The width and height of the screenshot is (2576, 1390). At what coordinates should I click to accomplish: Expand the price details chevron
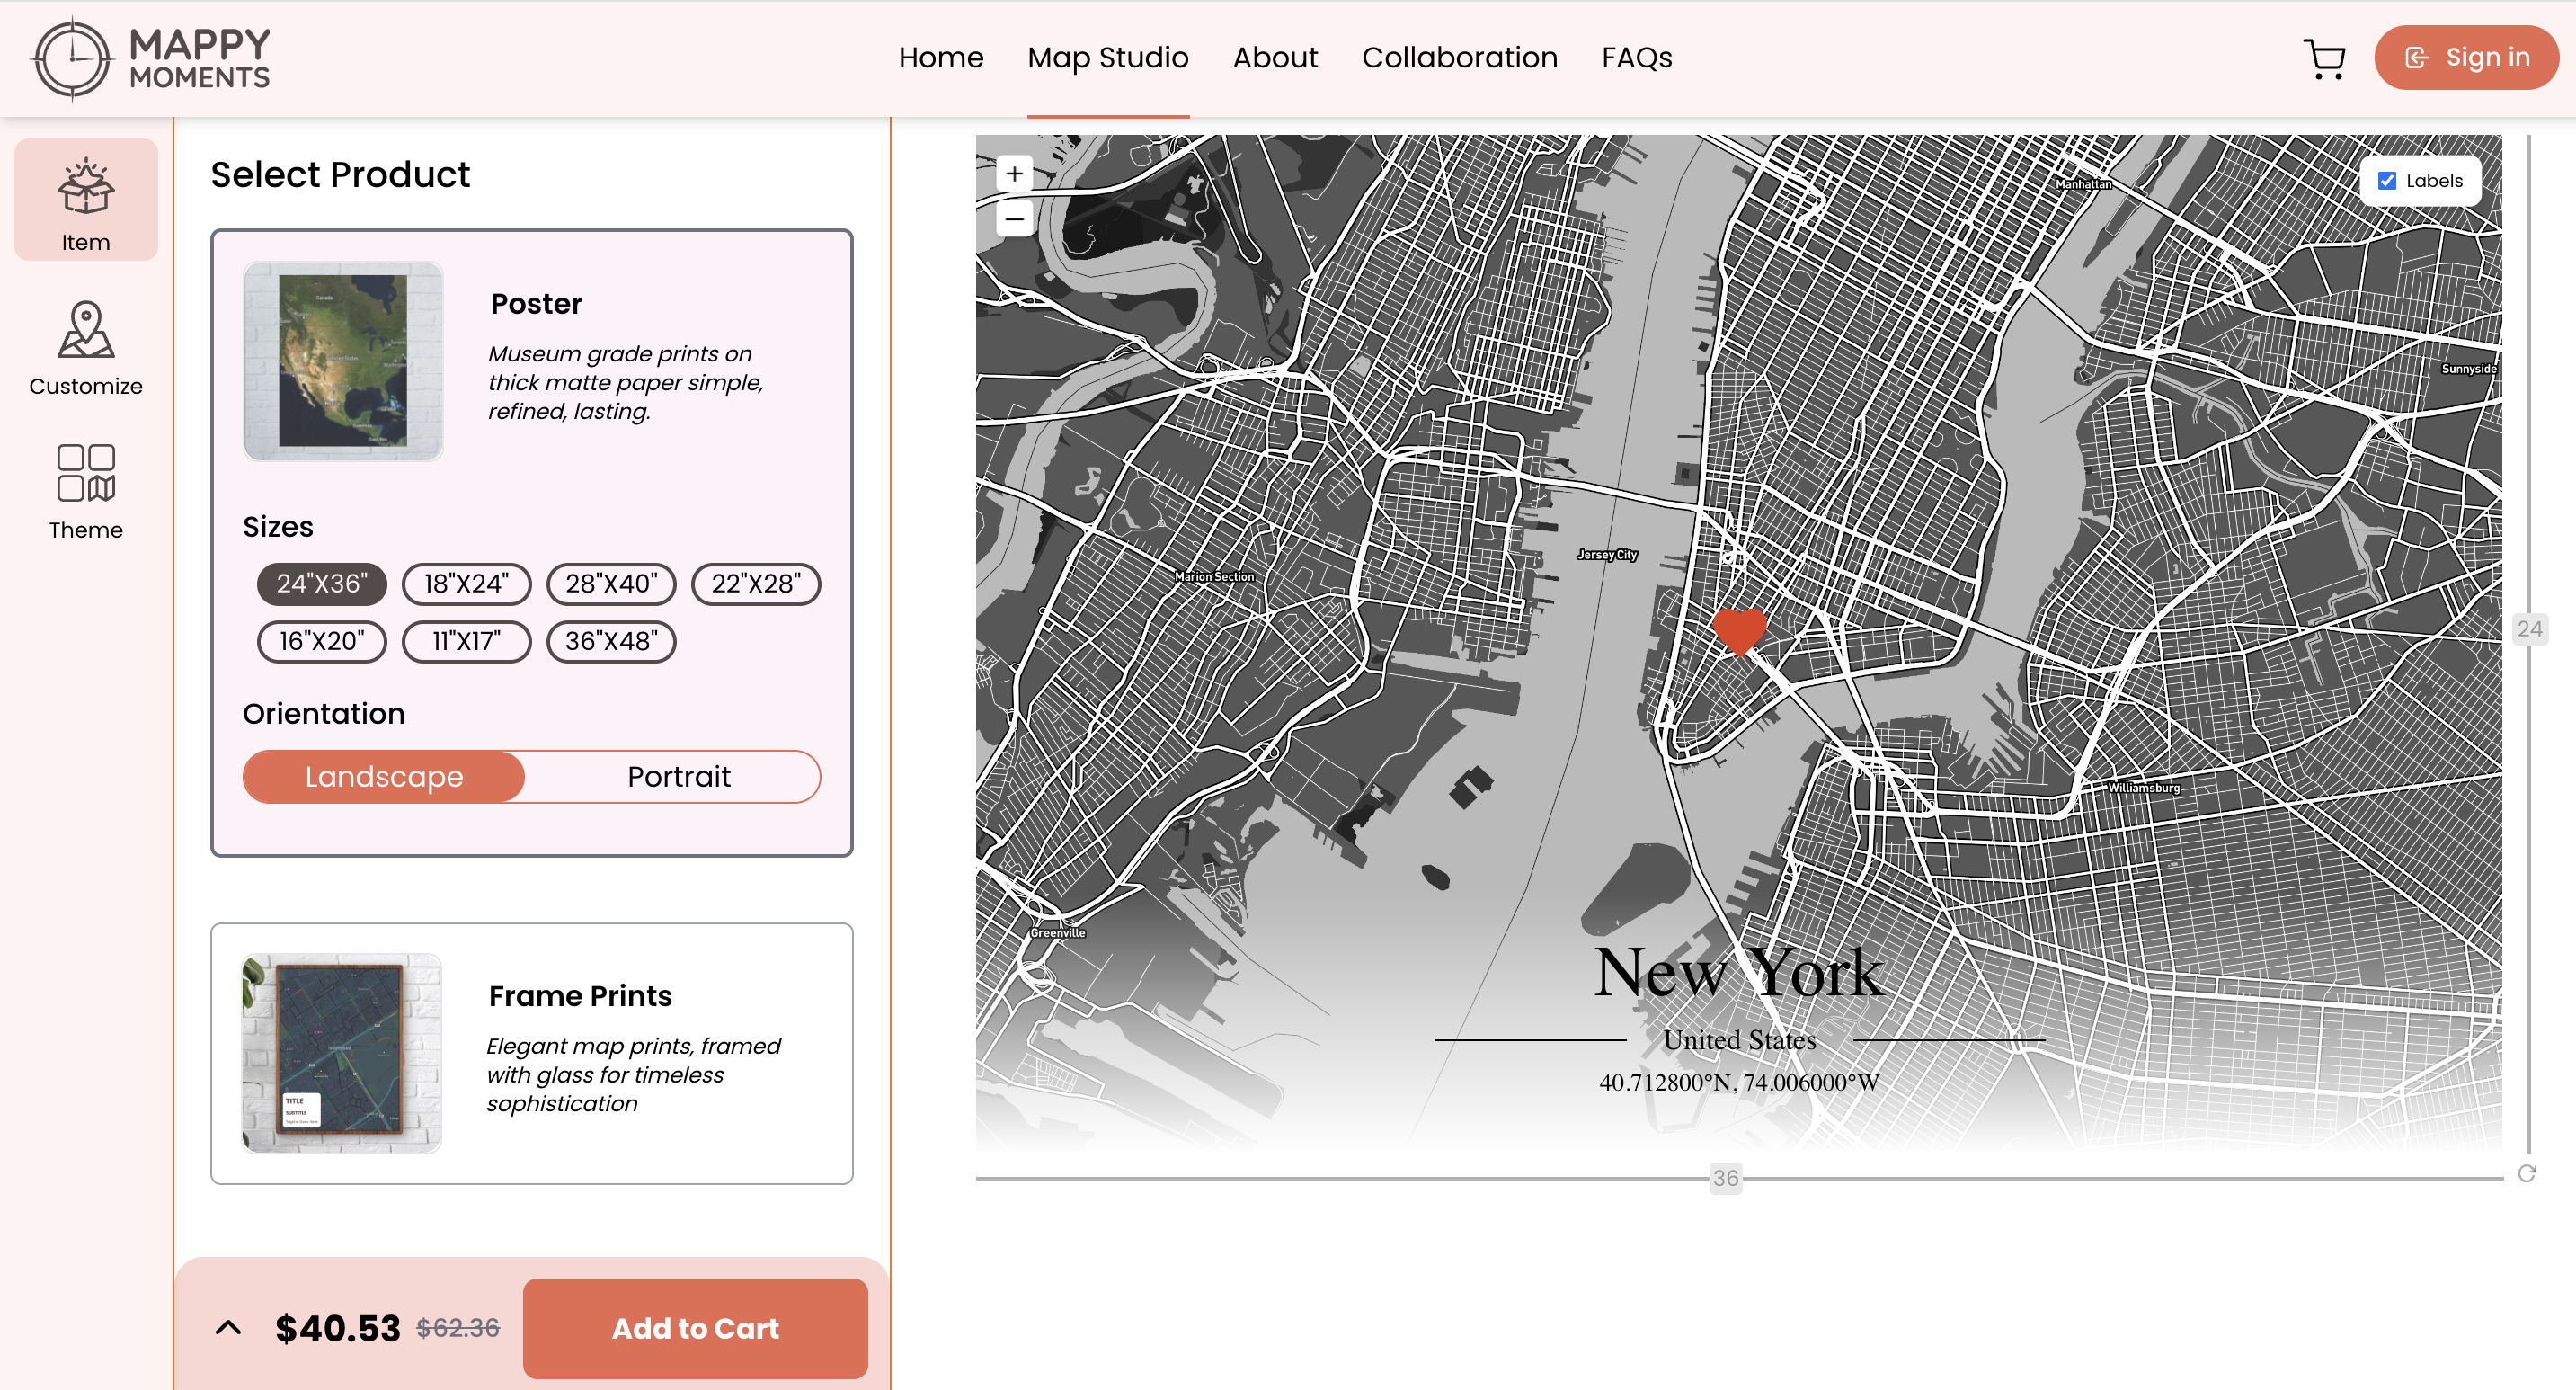pyautogui.click(x=228, y=1328)
